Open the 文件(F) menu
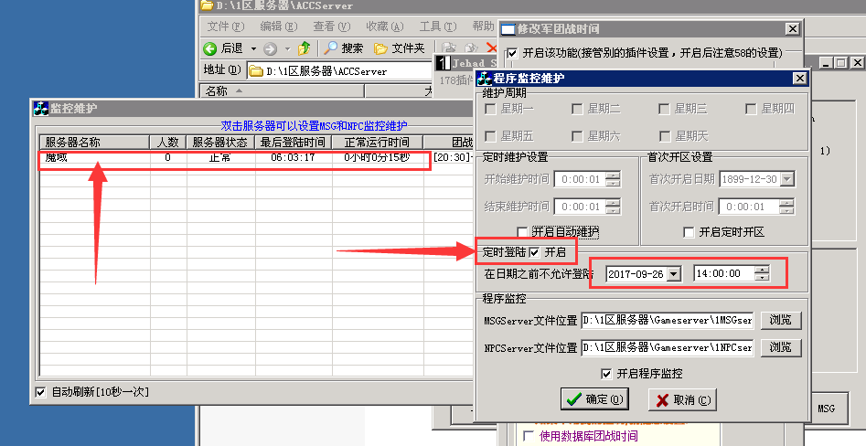866x446 pixels. pos(225,27)
